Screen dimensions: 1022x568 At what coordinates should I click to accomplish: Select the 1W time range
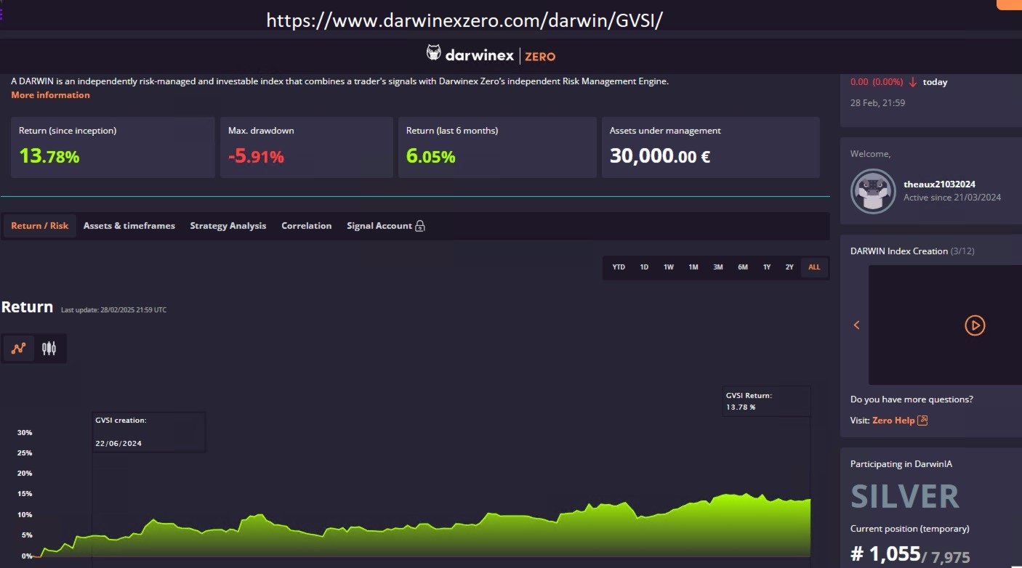[669, 267]
